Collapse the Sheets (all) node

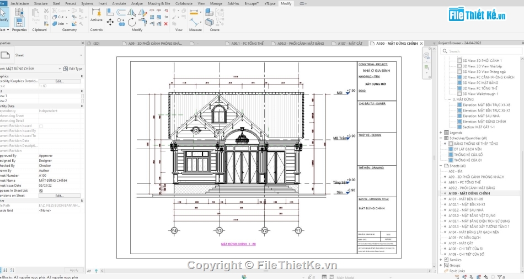pyautogui.click(x=441, y=166)
